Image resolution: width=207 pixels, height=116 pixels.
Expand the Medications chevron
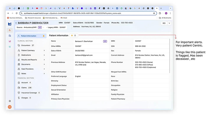[x=44, y=55]
